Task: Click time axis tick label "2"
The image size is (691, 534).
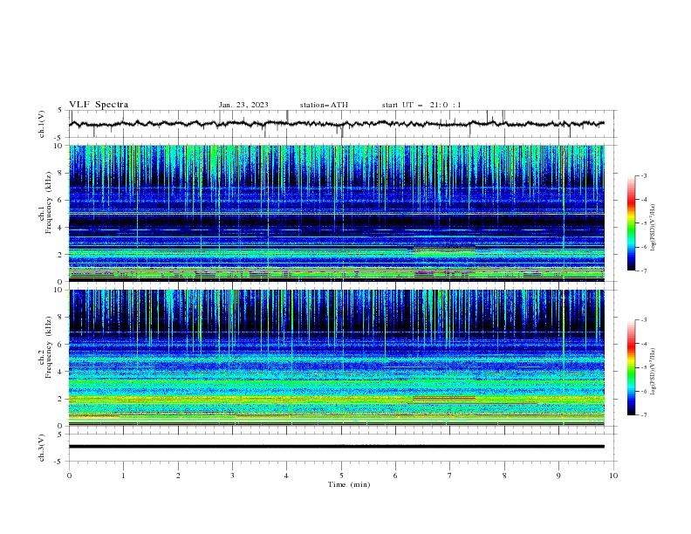Action: 178,476
